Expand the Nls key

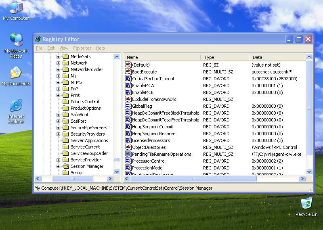[x=58, y=76]
